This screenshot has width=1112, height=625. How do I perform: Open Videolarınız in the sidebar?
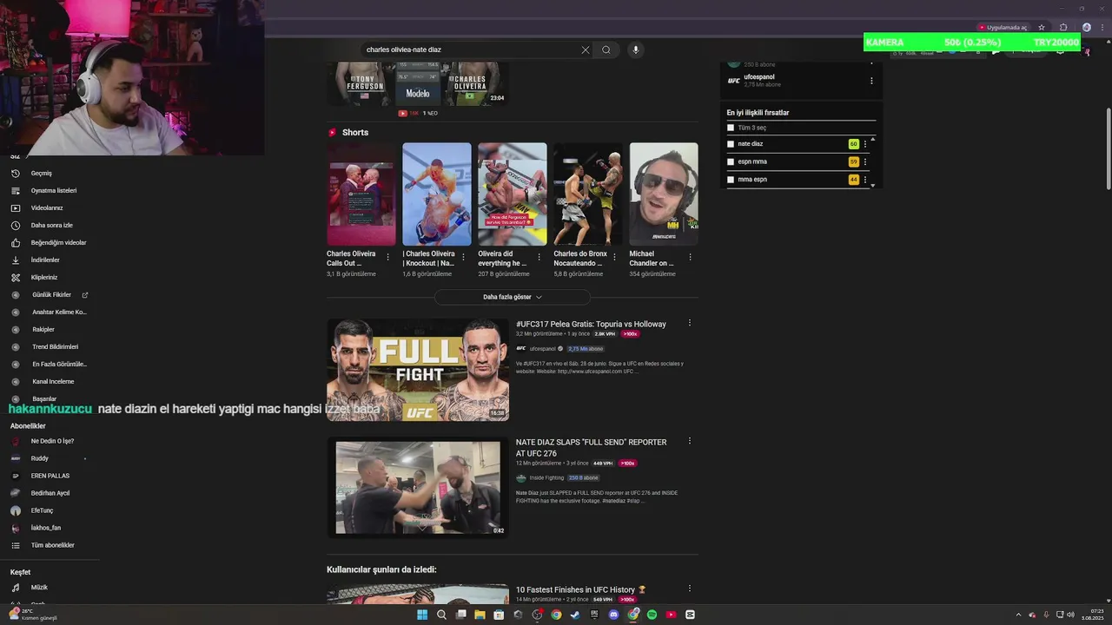pyautogui.click(x=47, y=207)
